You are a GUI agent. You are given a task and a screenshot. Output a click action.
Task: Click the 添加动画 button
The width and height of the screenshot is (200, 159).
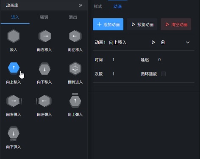[x=108, y=24]
